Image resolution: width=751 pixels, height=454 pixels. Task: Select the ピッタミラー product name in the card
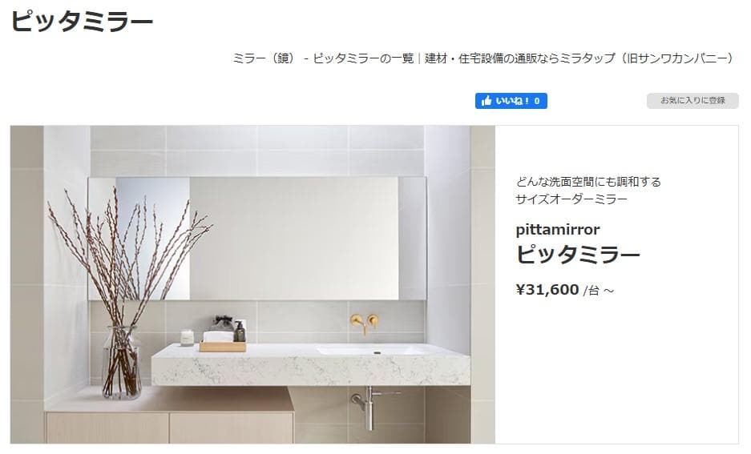pyautogui.click(x=578, y=254)
